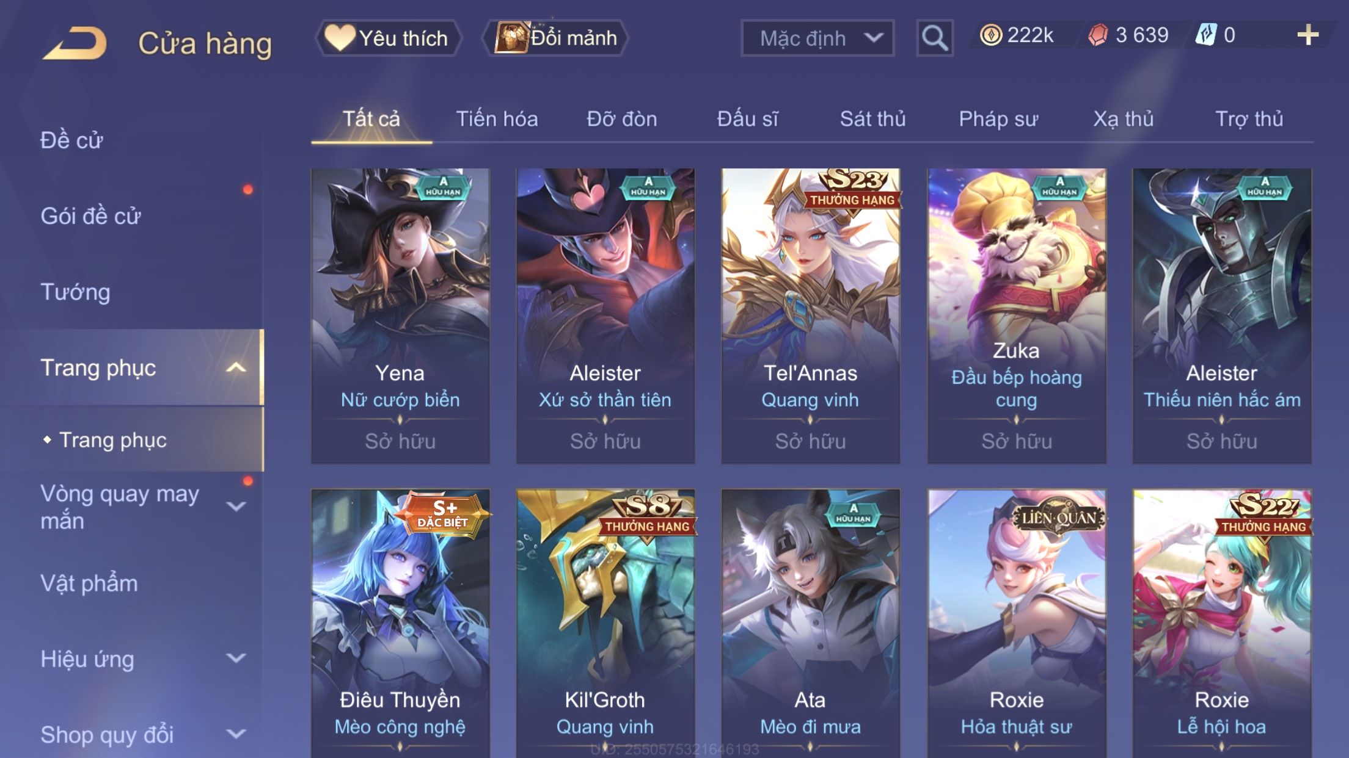Viewport: 1349px width, 758px height.
Task: Tap the gold coin balance icon
Action: coord(990,35)
